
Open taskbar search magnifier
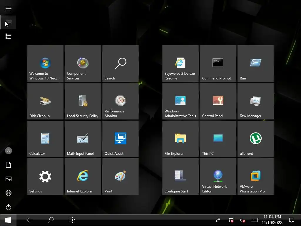[x=51, y=220]
